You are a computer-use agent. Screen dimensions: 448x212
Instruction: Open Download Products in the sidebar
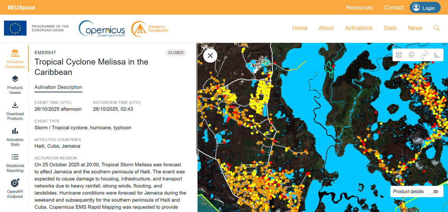point(15,111)
